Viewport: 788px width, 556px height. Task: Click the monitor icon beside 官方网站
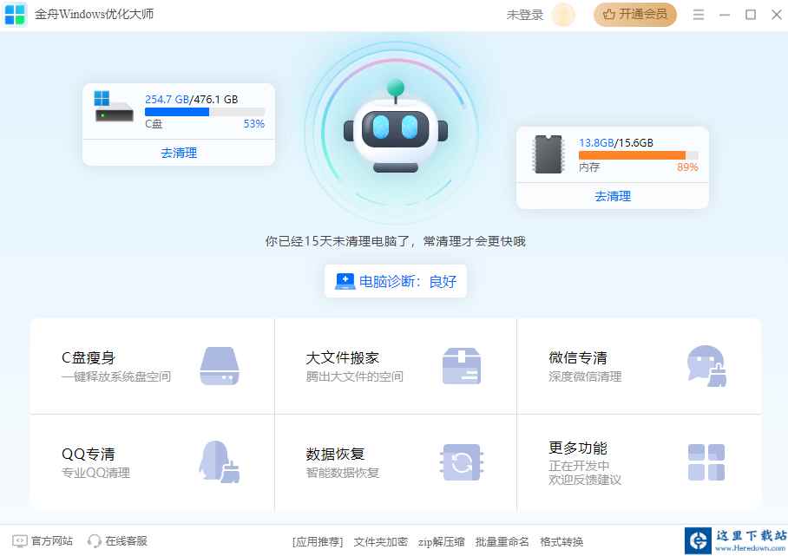(20, 541)
